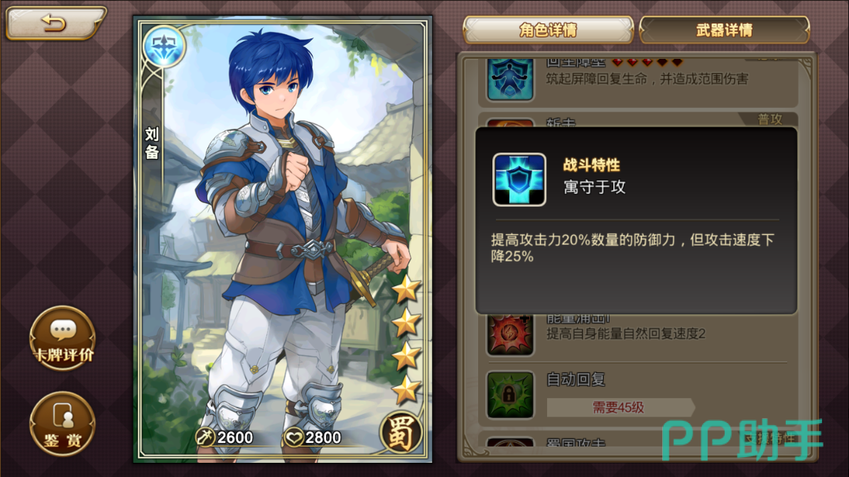The width and height of the screenshot is (849, 477).
Task: Tap the attack stat 2600 sword icon
Action: (x=205, y=437)
